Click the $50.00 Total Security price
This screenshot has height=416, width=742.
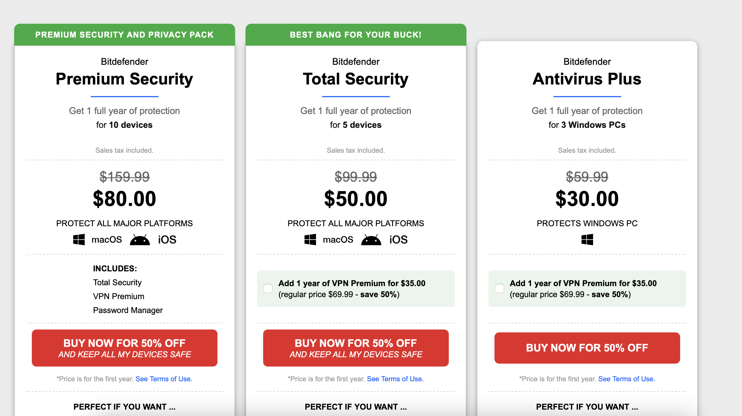[356, 199]
